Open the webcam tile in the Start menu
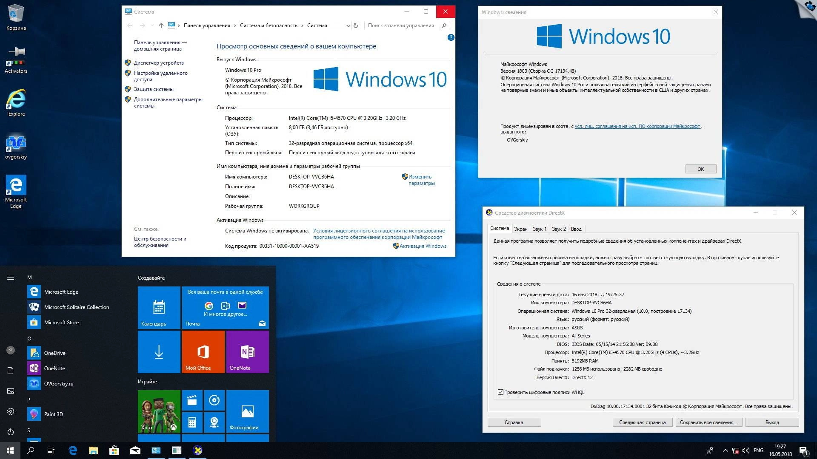The width and height of the screenshot is (817, 459). pos(214,422)
